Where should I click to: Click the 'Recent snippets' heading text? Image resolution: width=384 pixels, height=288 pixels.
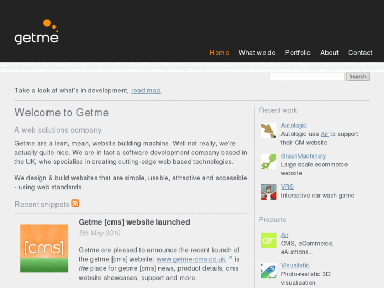(x=42, y=205)
